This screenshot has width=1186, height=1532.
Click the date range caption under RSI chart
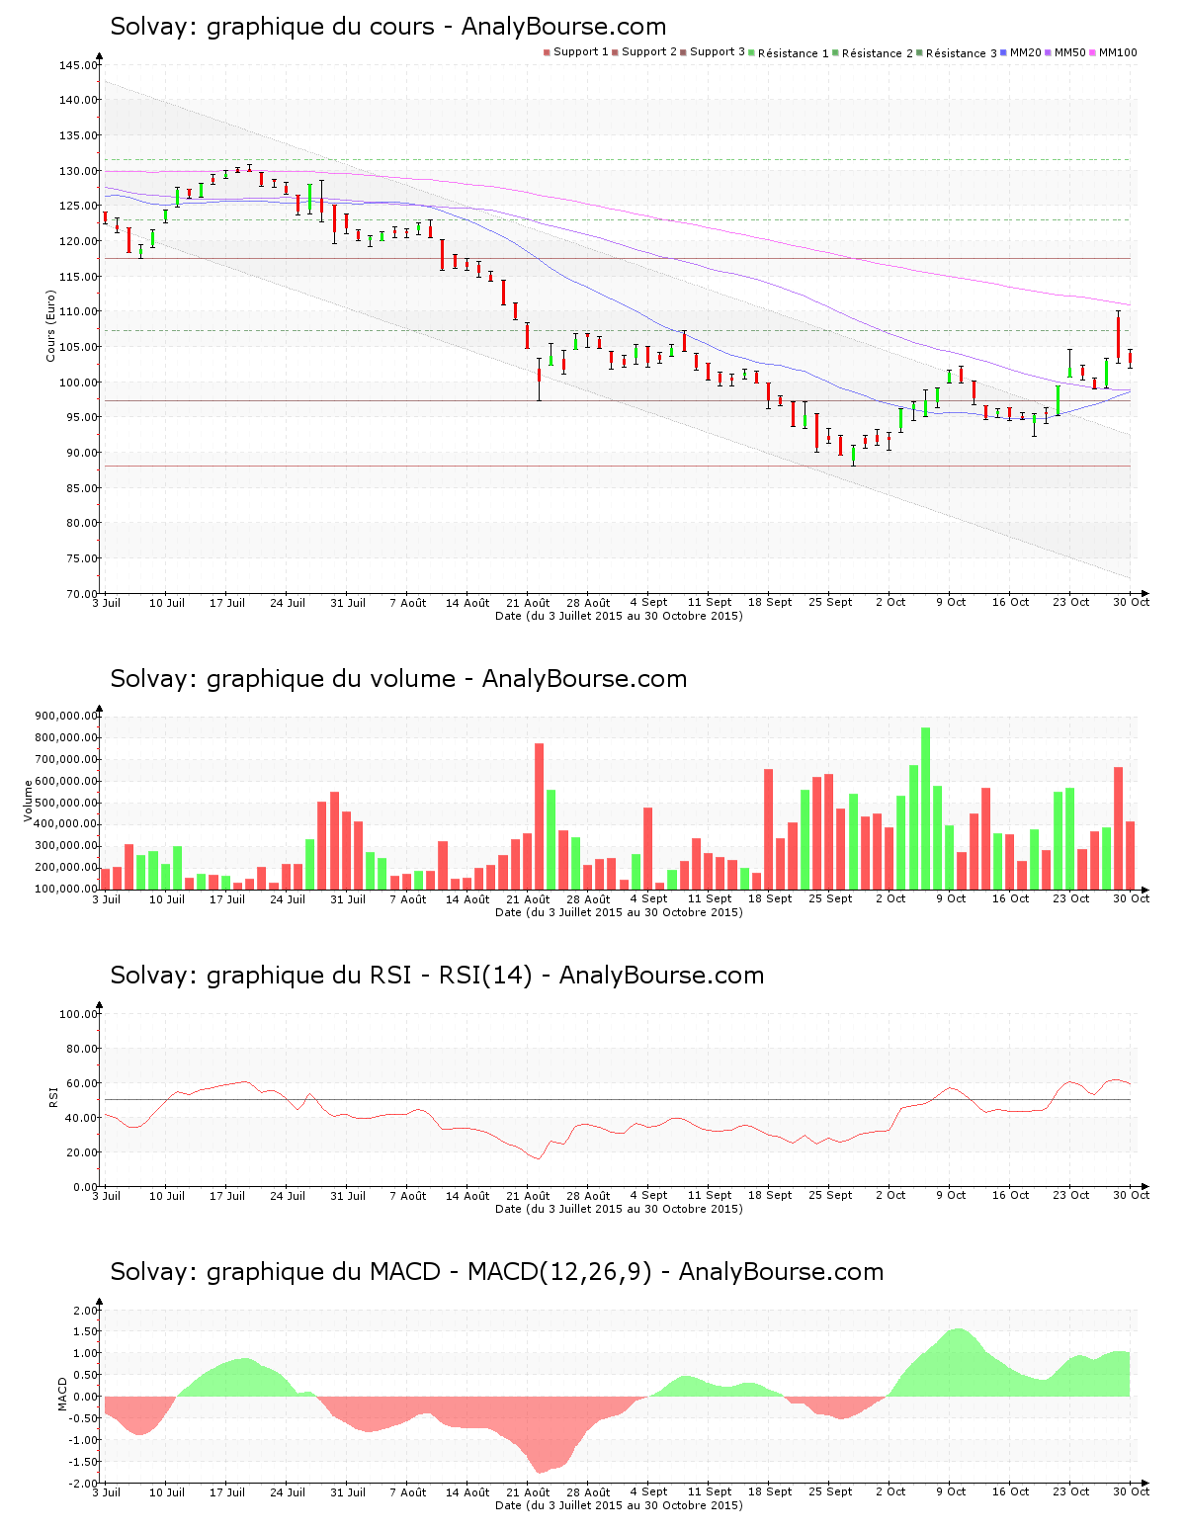click(619, 1209)
